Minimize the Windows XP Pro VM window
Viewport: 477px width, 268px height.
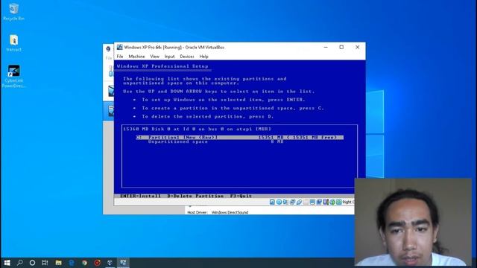point(326,47)
